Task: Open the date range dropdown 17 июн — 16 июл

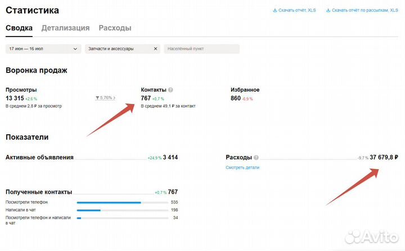Action: 43,49
